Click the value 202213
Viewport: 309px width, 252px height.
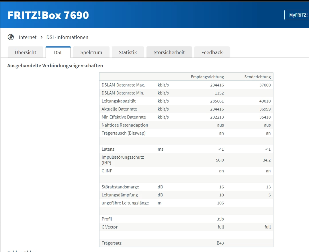pyautogui.click(x=217, y=117)
